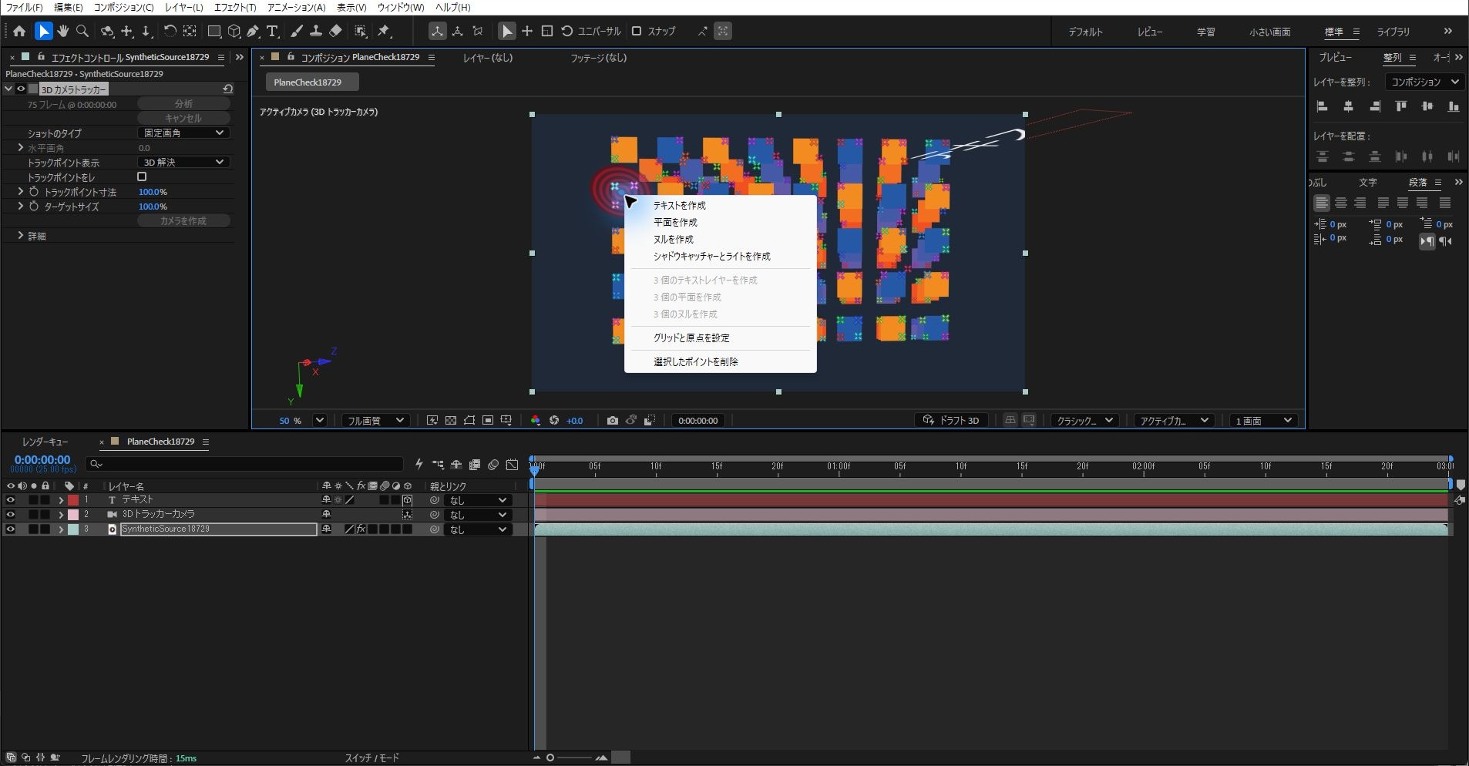This screenshot has height=766, width=1469.
Task: Click the reset exposure icon
Action: coord(554,420)
